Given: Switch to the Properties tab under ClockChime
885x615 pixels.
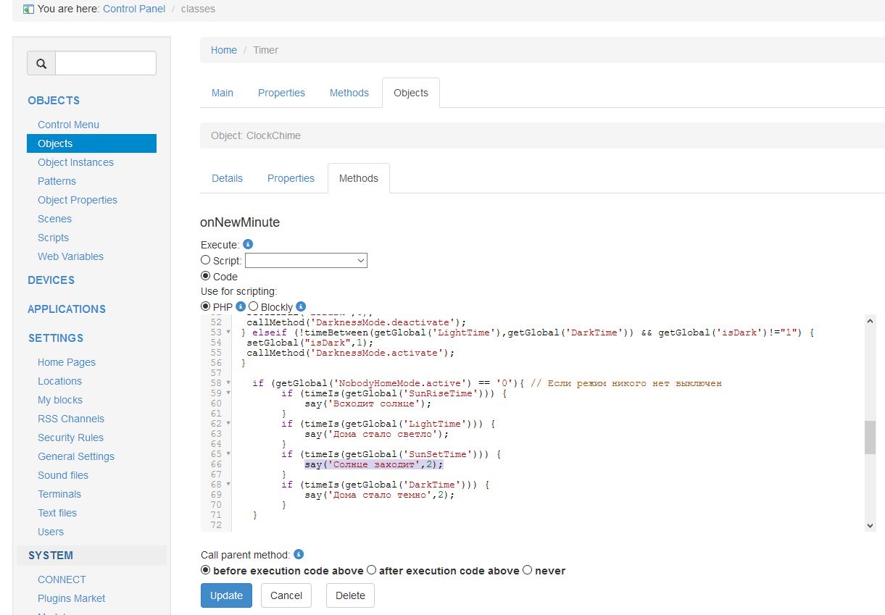Looking at the screenshot, I should tap(291, 178).
